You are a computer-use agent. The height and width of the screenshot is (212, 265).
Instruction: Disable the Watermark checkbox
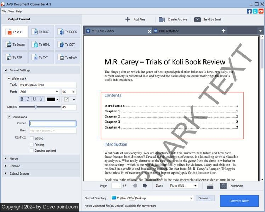tap(9, 78)
